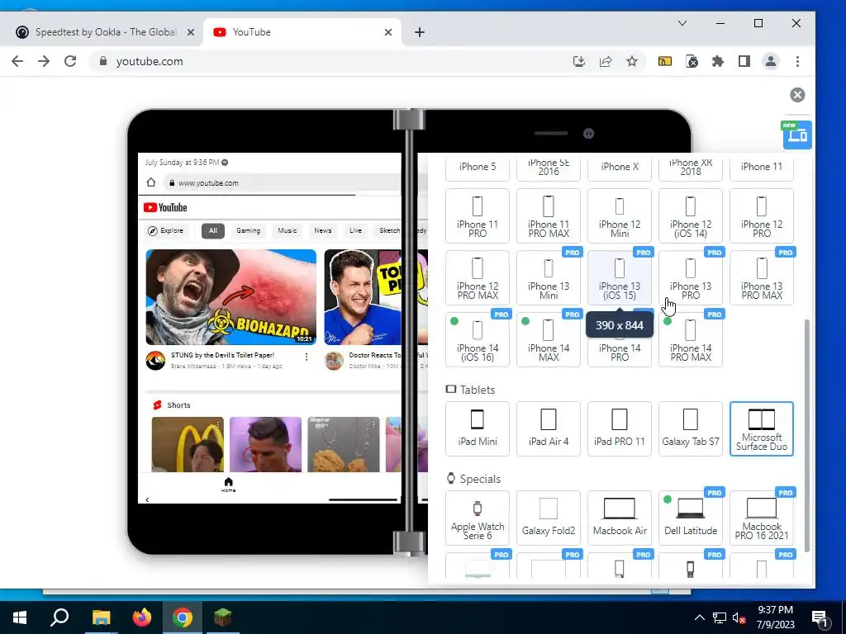The width and height of the screenshot is (846, 634).
Task: Choose the iPhone 14 MAX device
Action: click(x=549, y=339)
